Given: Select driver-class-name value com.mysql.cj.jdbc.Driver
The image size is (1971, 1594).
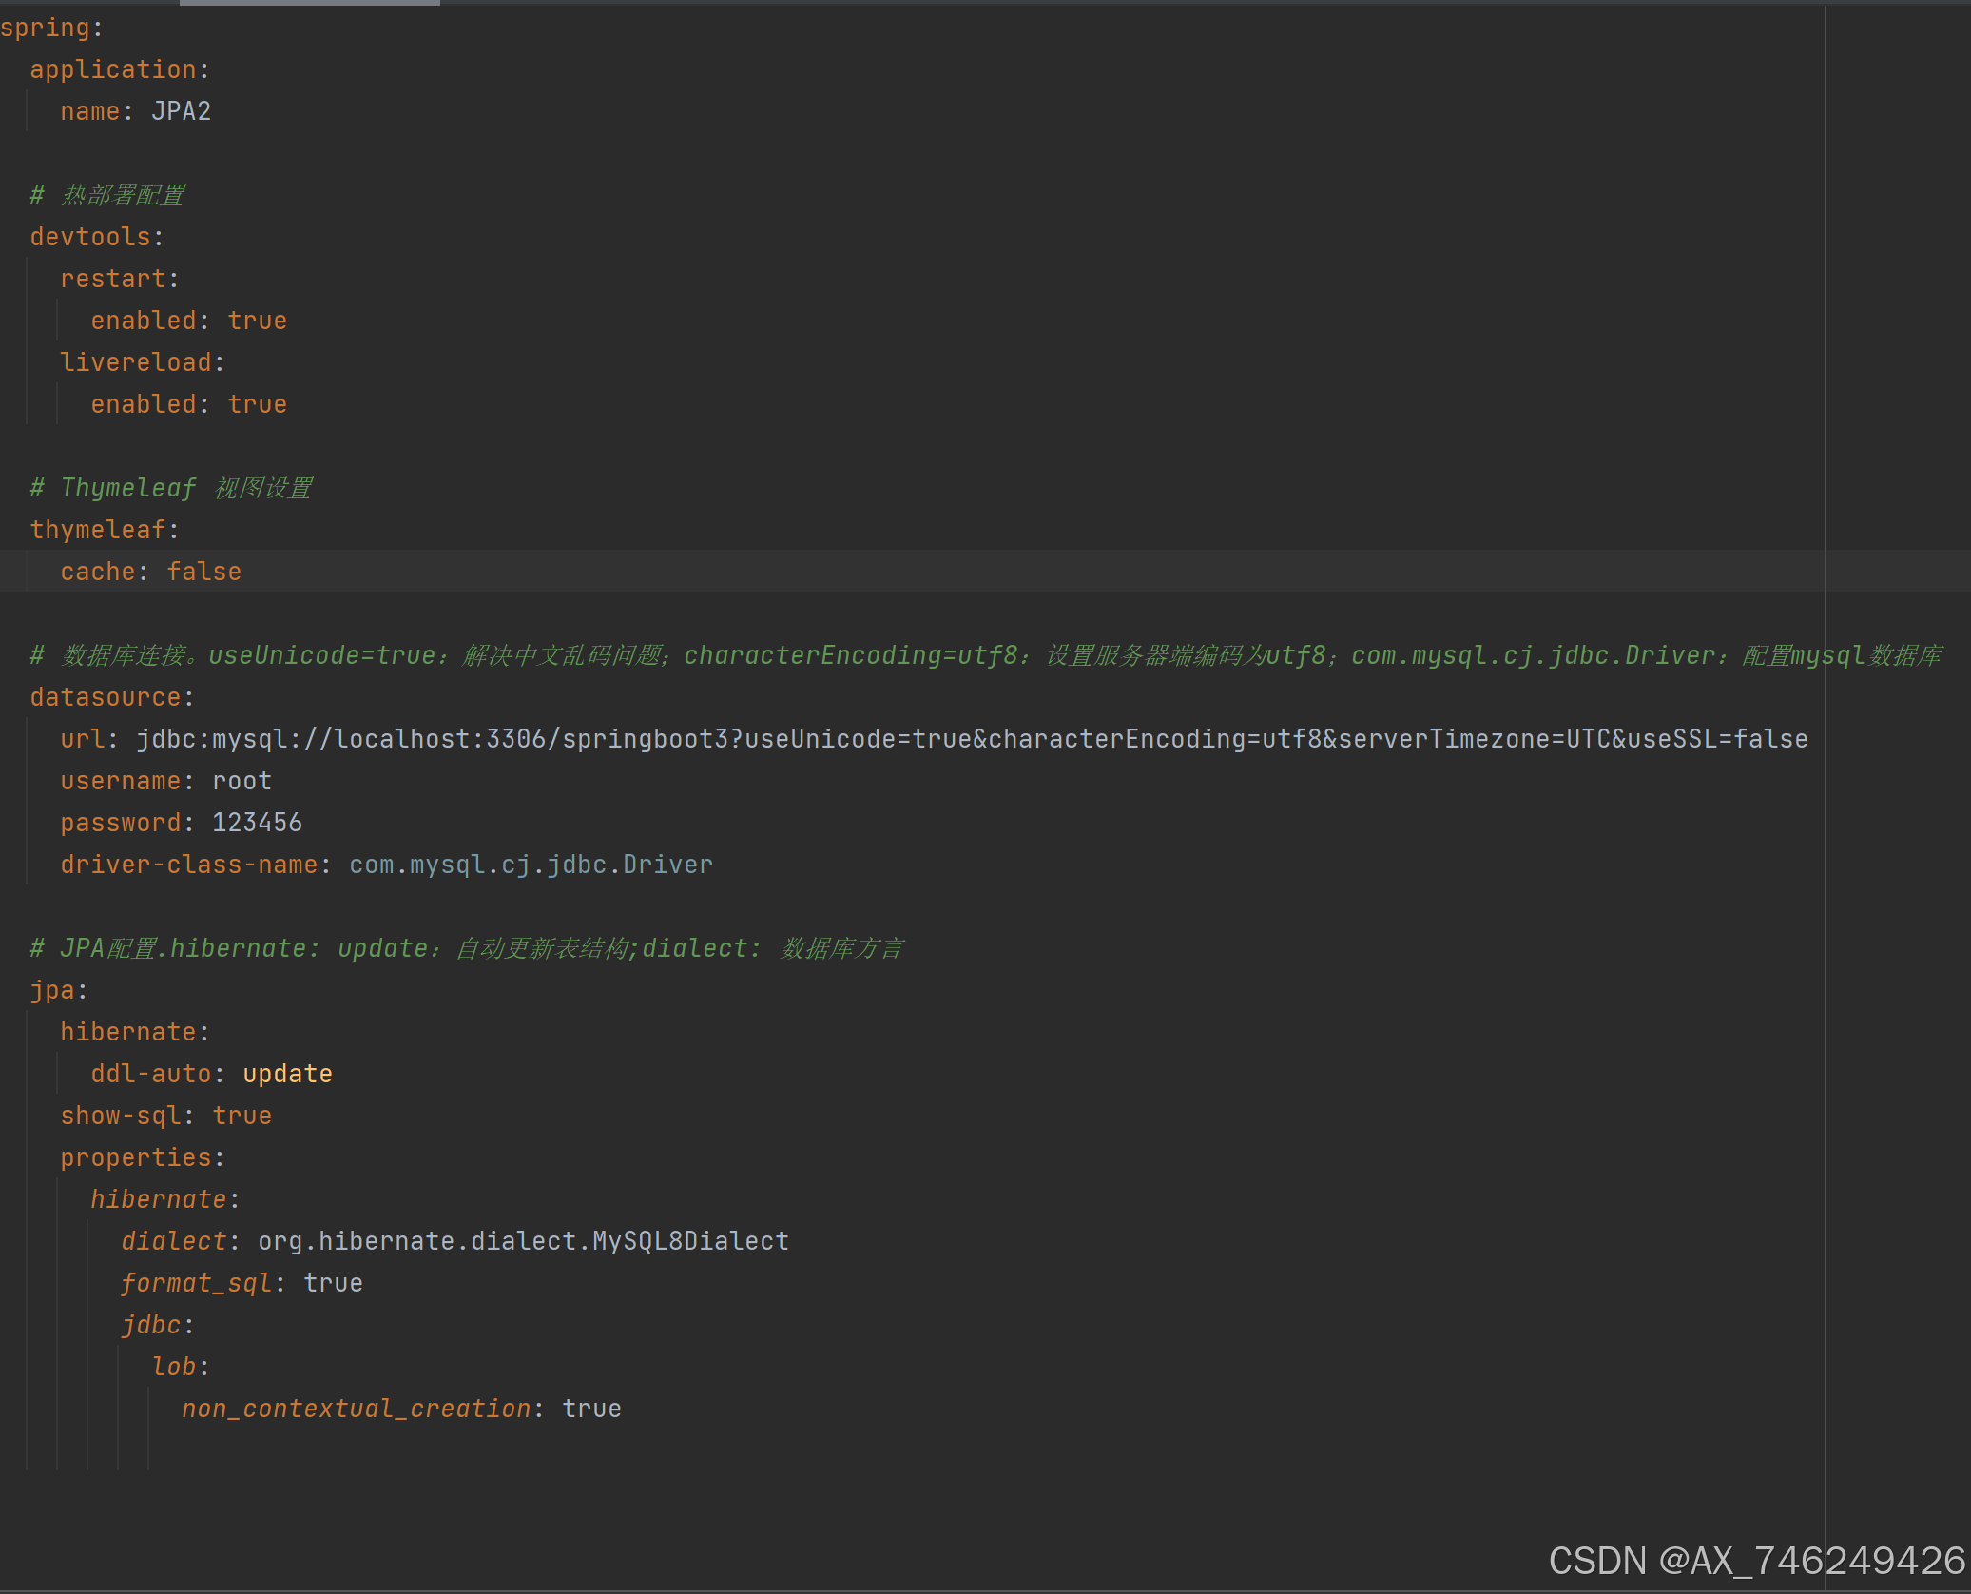Looking at the screenshot, I should click(x=529, y=864).
